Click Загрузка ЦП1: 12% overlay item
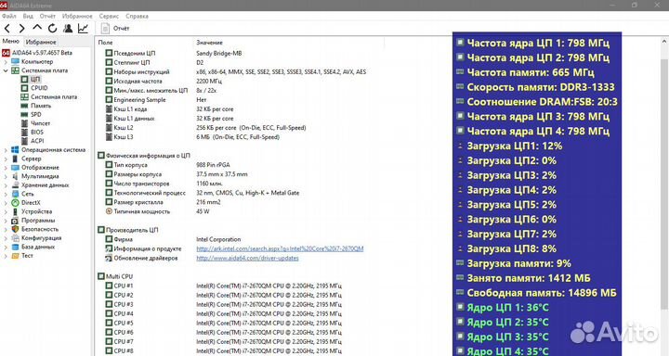 coord(509,146)
